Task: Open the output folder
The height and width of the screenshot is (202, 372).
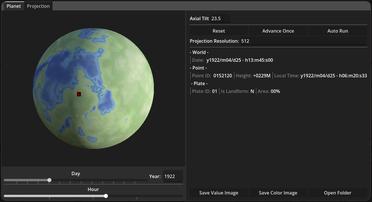Action: pos(338,193)
